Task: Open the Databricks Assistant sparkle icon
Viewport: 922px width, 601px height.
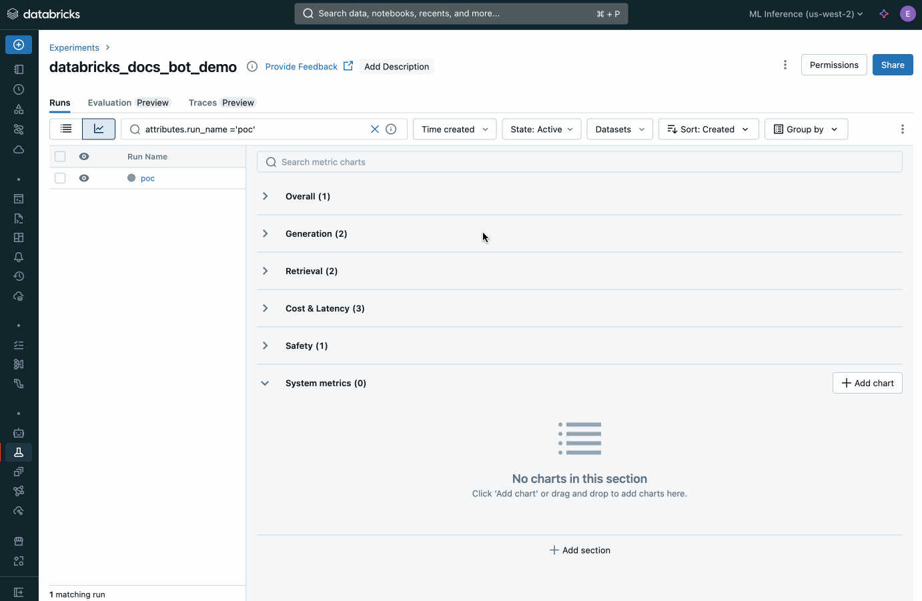Action: click(883, 13)
